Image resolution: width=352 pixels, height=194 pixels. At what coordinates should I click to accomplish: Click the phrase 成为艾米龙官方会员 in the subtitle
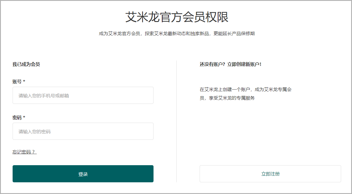pos(119,34)
